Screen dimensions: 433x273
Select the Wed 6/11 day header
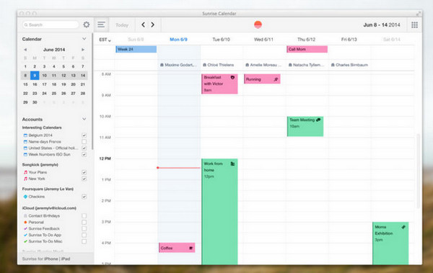(x=263, y=40)
